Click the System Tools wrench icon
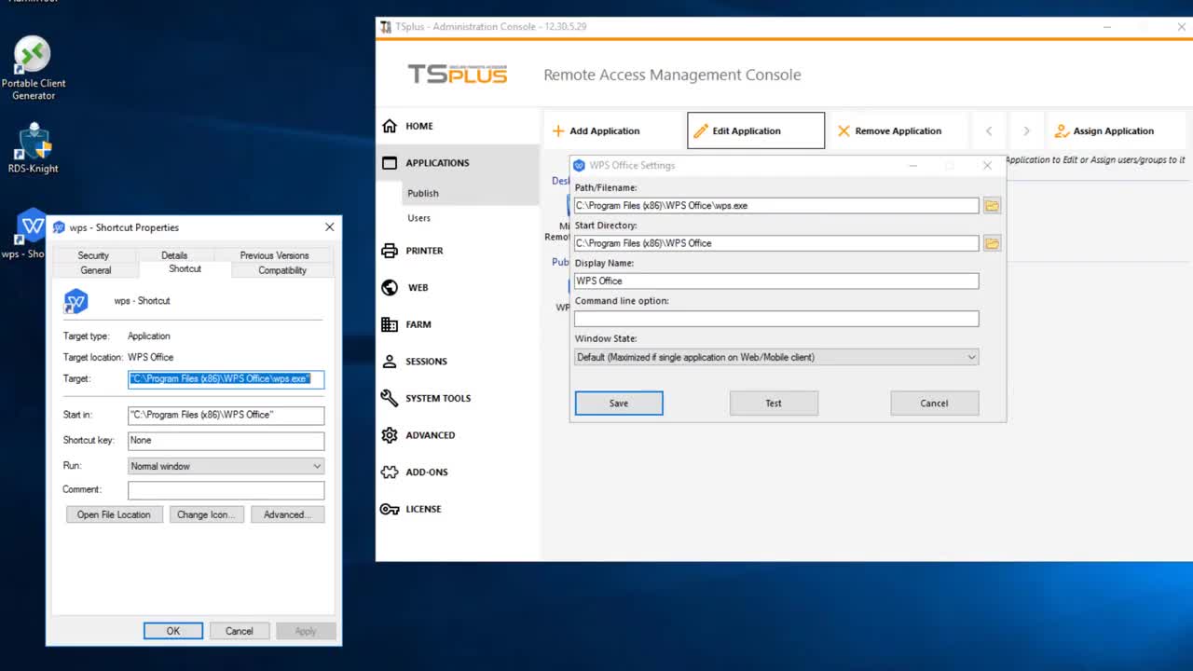Viewport: 1193px width, 671px height. [390, 398]
